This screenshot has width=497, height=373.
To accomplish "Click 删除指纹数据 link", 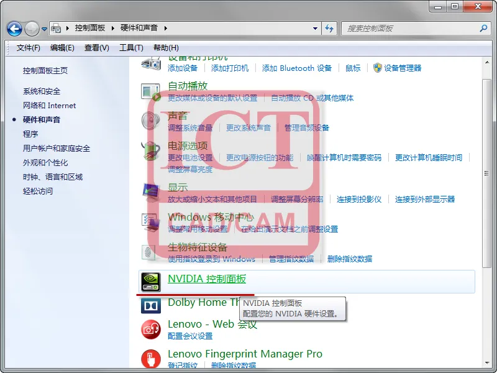I will [x=350, y=259].
